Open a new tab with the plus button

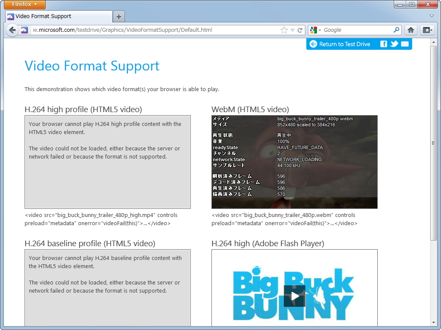(118, 17)
